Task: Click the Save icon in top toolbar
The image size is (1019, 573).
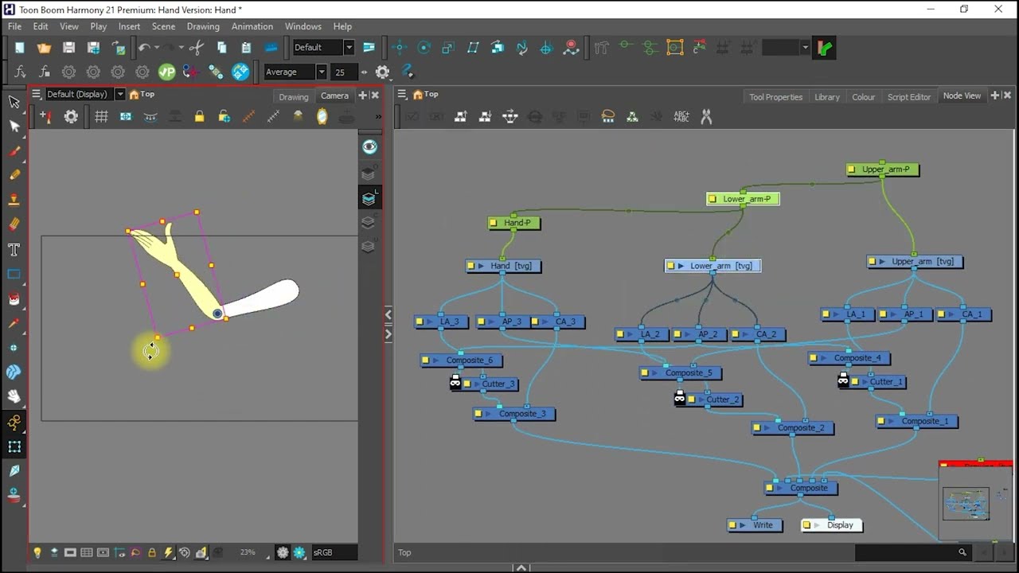Action: [69, 48]
